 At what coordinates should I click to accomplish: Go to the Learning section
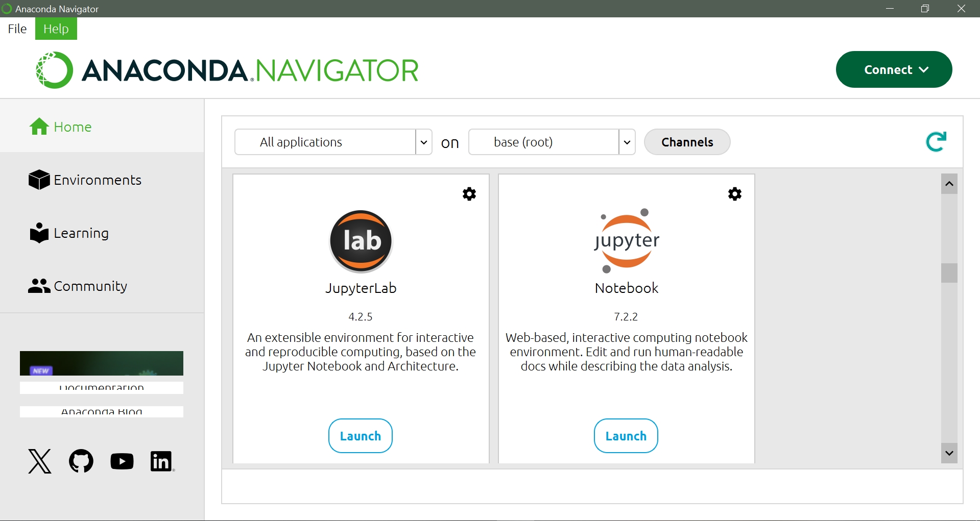[81, 233]
